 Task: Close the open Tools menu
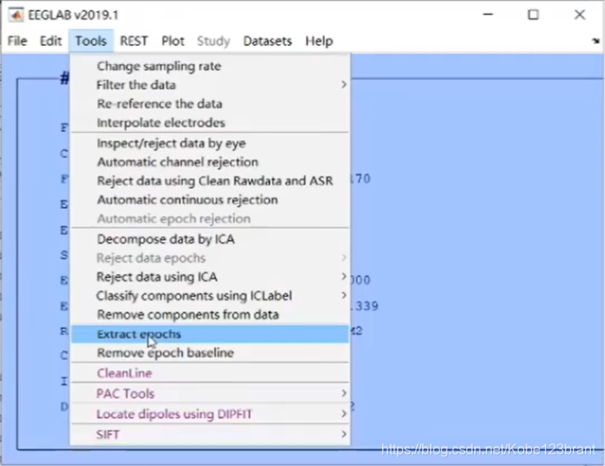pos(91,41)
